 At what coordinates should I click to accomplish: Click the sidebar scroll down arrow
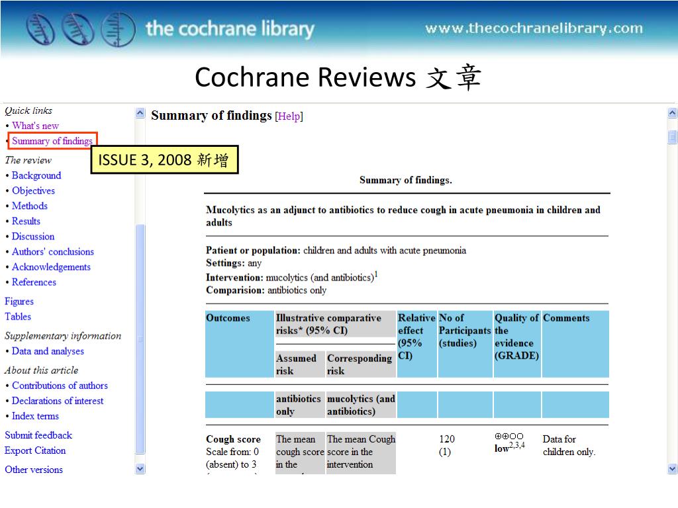(140, 469)
